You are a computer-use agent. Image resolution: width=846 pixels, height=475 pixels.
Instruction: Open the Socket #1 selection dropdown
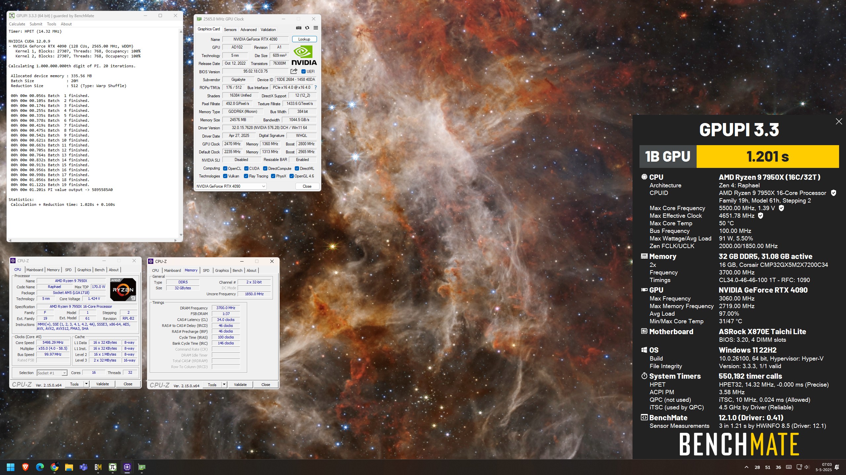click(52, 373)
